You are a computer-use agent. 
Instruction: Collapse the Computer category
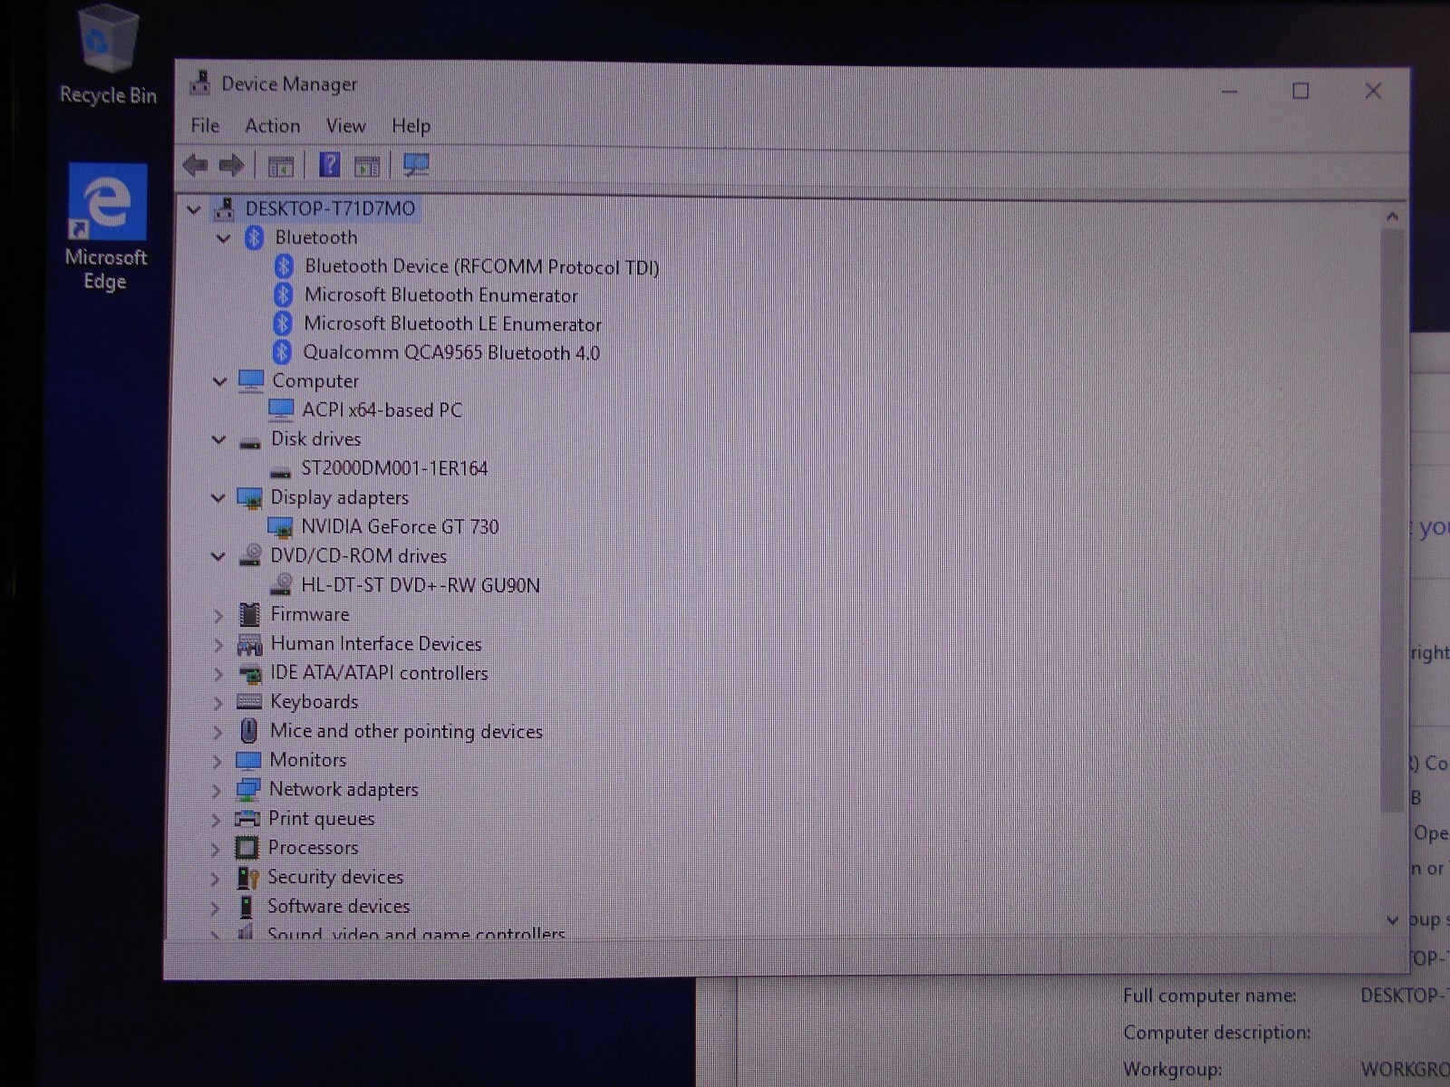(219, 382)
